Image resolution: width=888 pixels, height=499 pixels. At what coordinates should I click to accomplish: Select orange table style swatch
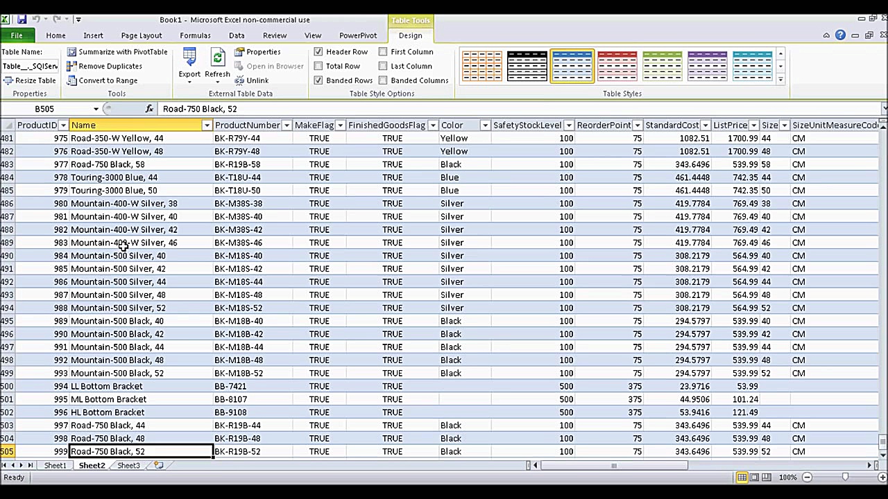(481, 66)
